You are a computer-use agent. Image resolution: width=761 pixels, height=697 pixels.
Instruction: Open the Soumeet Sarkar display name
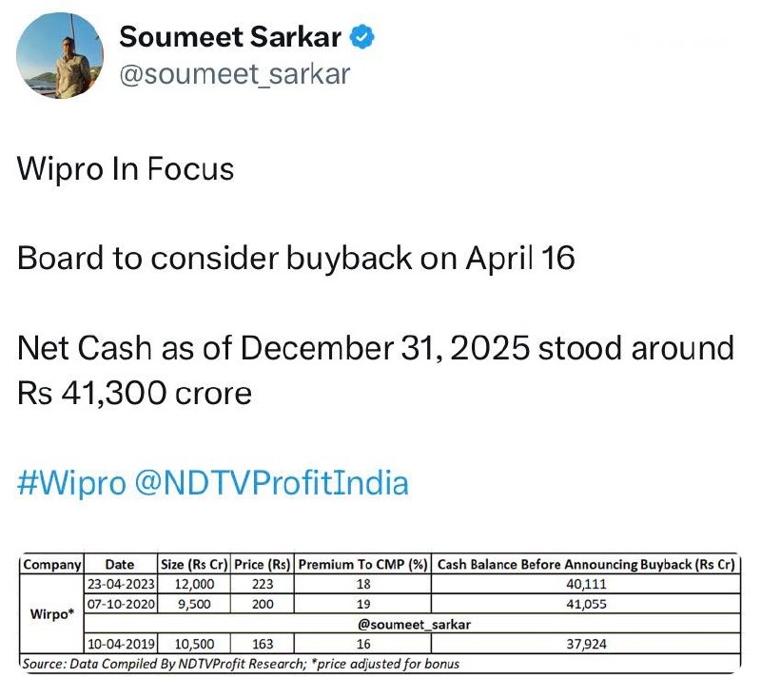(x=233, y=37)
